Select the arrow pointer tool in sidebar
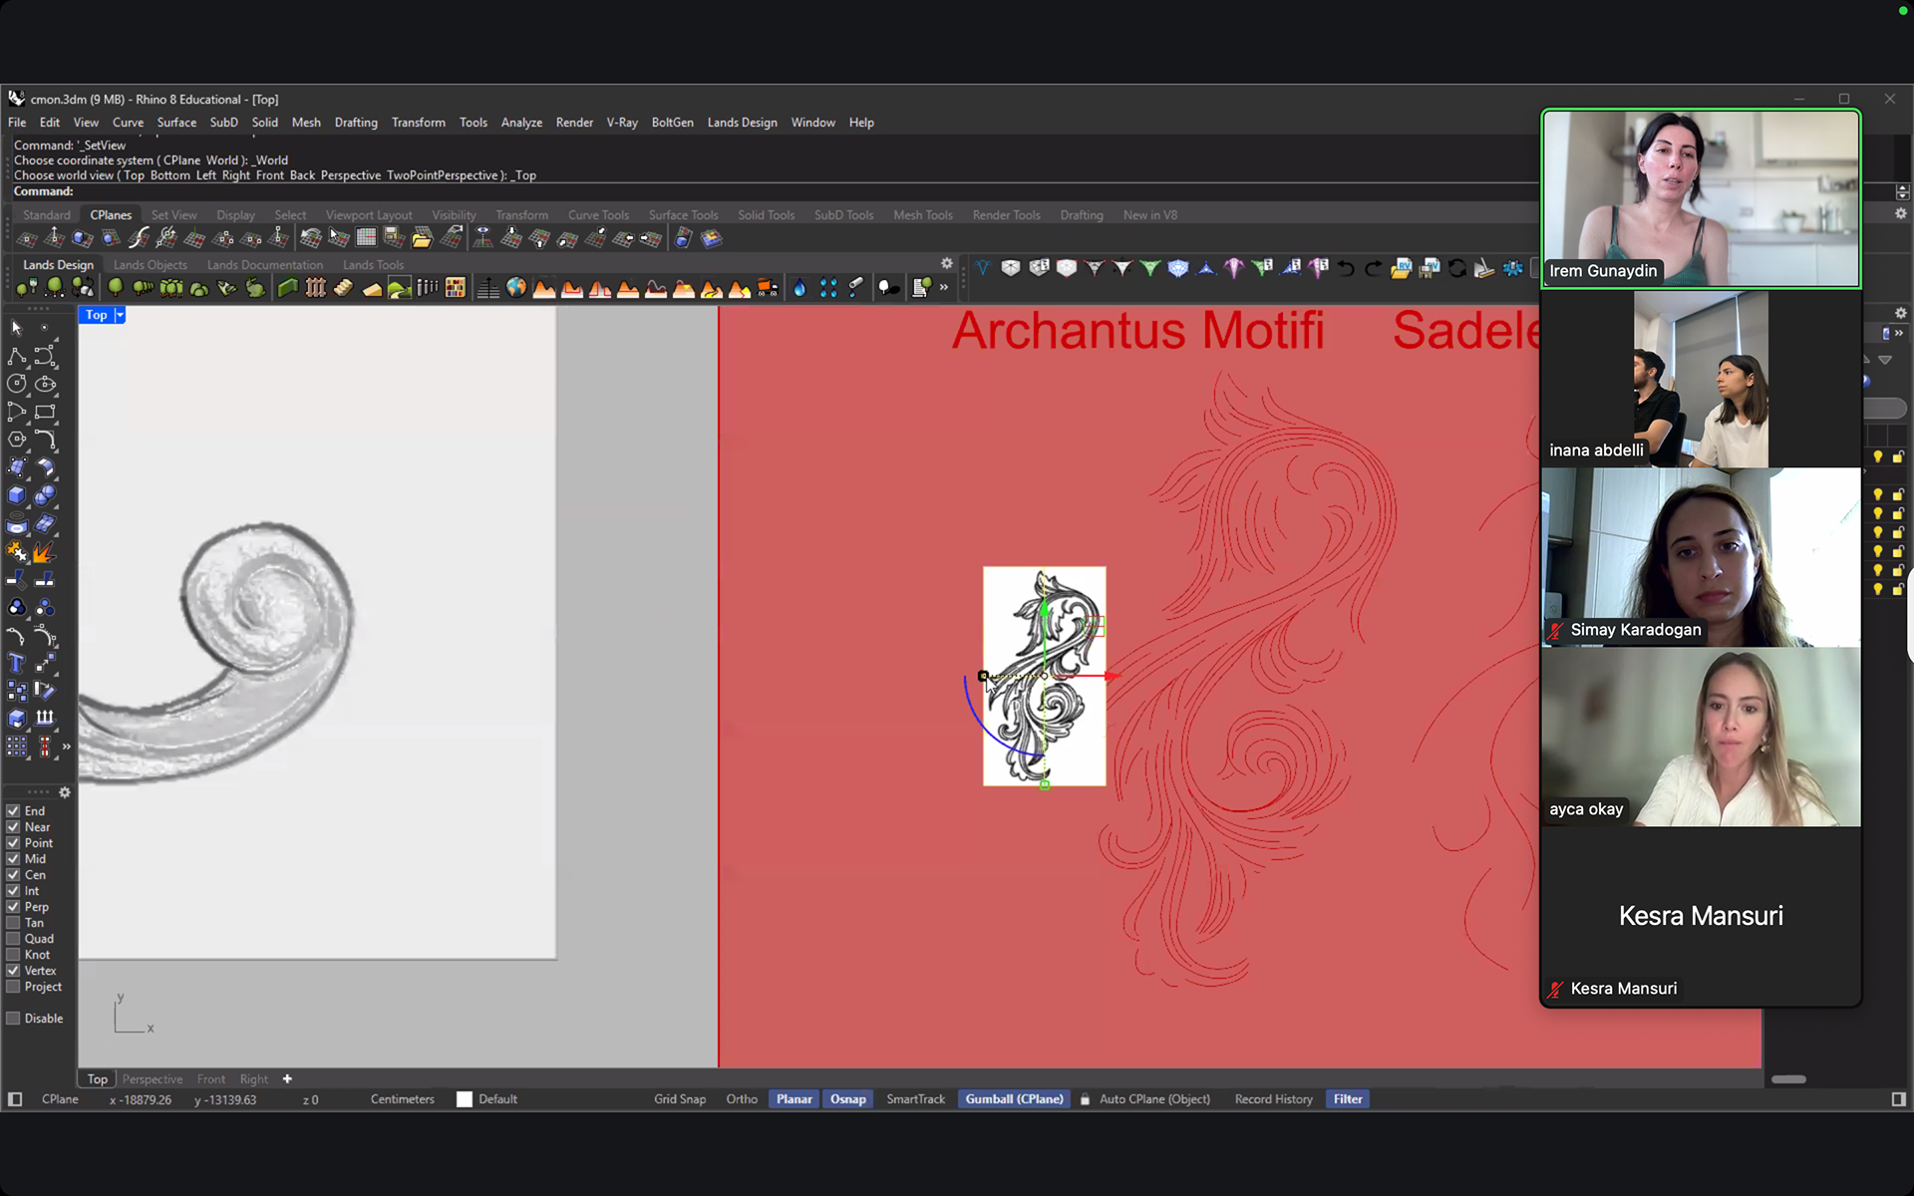The image size is (1914, 1196). click(x=16, y=328)
